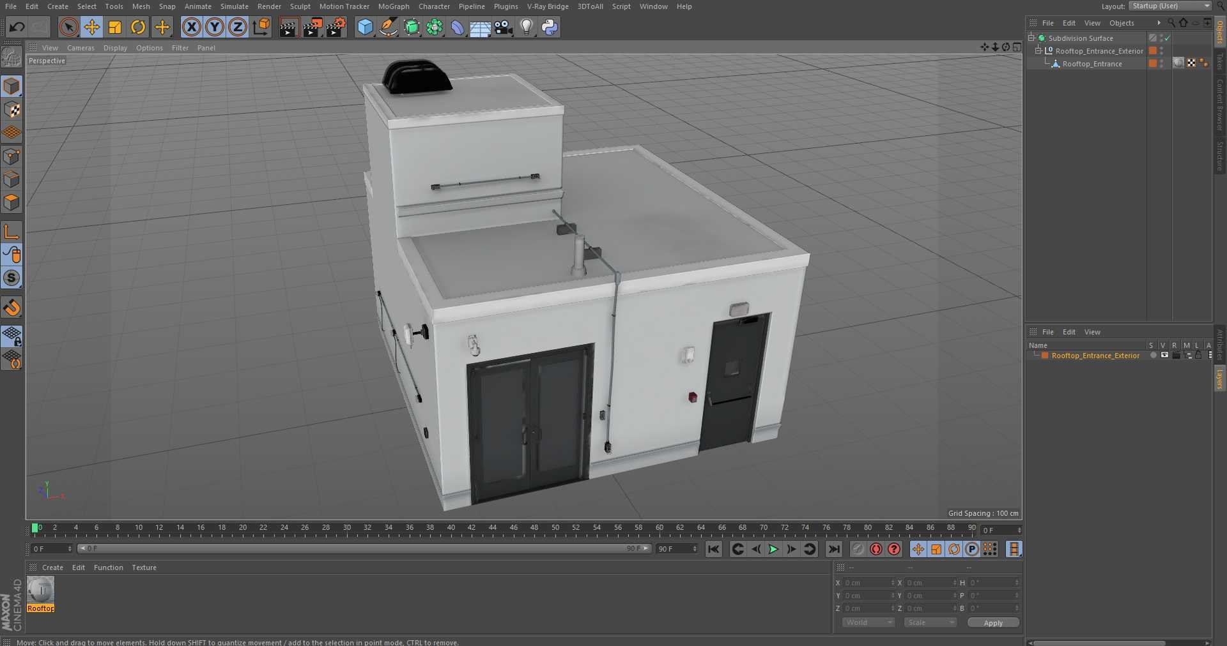Viewport: 1227px width, 646px height.
Task: Add a Subdivision Surface generator from the toolbar
Action: (x=412, y=27)
